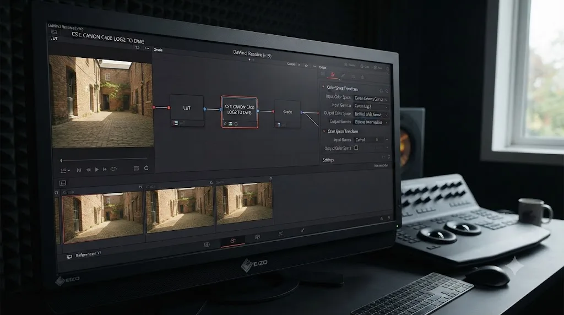Click the circular icon on CST node
This screenshot has width=564, height=315.
[236, 124]
